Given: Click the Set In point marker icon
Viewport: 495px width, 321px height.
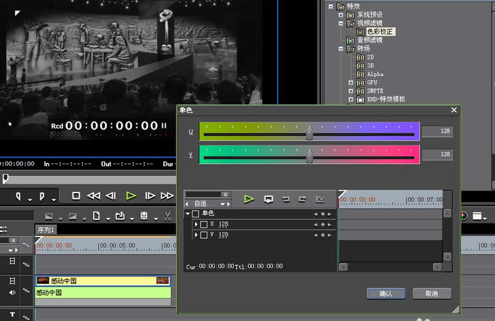Looking at the screenshot, I should coord(19,196).
